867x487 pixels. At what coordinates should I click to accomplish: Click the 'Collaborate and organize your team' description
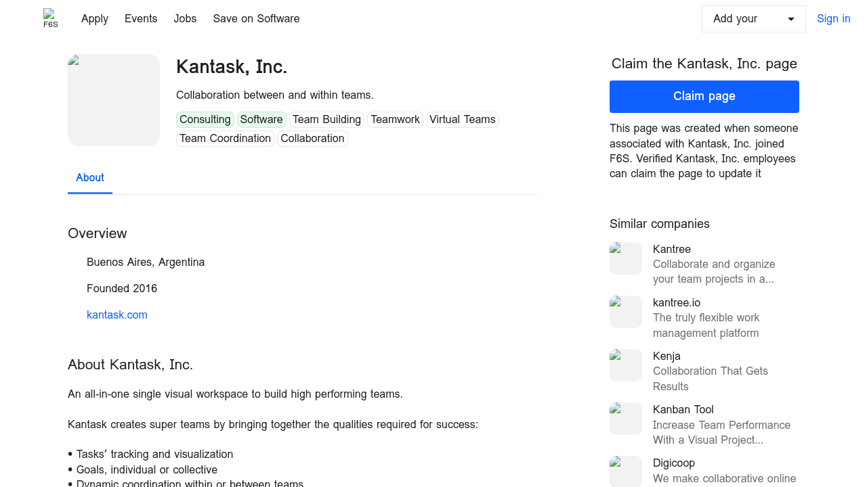(714, 272)
